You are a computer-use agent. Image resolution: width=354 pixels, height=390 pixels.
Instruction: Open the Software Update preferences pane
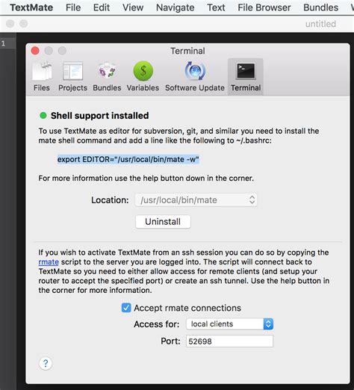click(195, 76)
